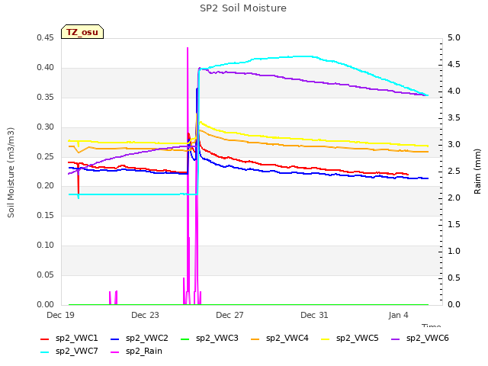Viewport: 488px width, 366px height.
Task: Select the sp2_VWC1 legend label
Action: (76, 339)
